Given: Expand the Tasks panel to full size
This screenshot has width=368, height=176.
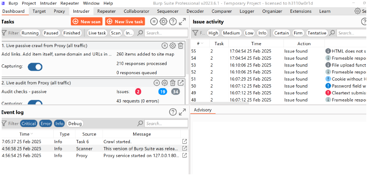Looking at the screenshot, I should pos(182,22).
